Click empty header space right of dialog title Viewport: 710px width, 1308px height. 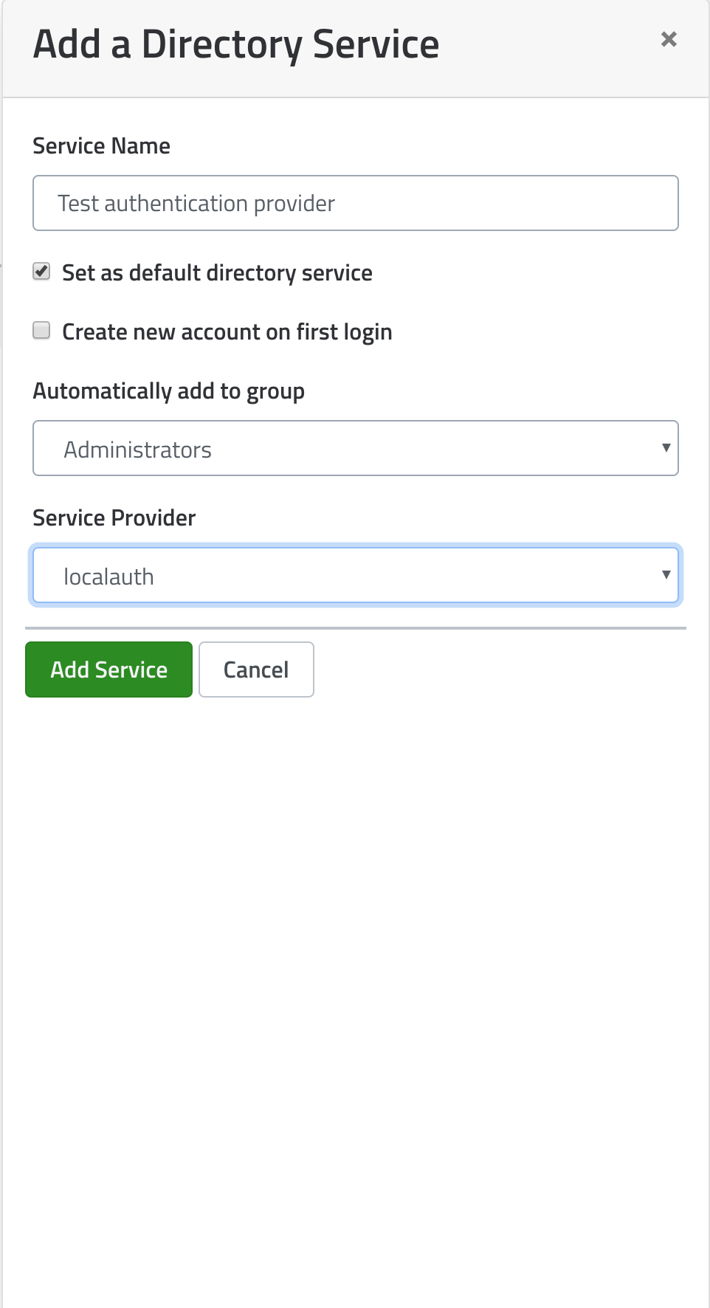pyautogui.click(x=546, y=44)
